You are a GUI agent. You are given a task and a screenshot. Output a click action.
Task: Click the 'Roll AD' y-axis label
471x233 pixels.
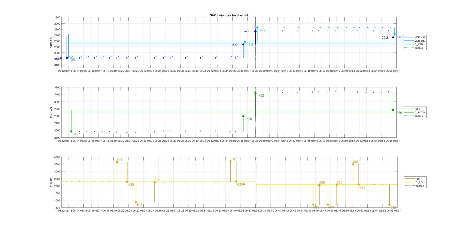tap(51, 182)
